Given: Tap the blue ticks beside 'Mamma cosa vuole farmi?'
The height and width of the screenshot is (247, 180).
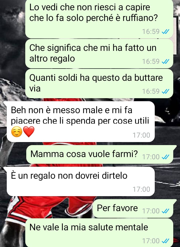Looking at the screenshot, I should coord(165,157).
